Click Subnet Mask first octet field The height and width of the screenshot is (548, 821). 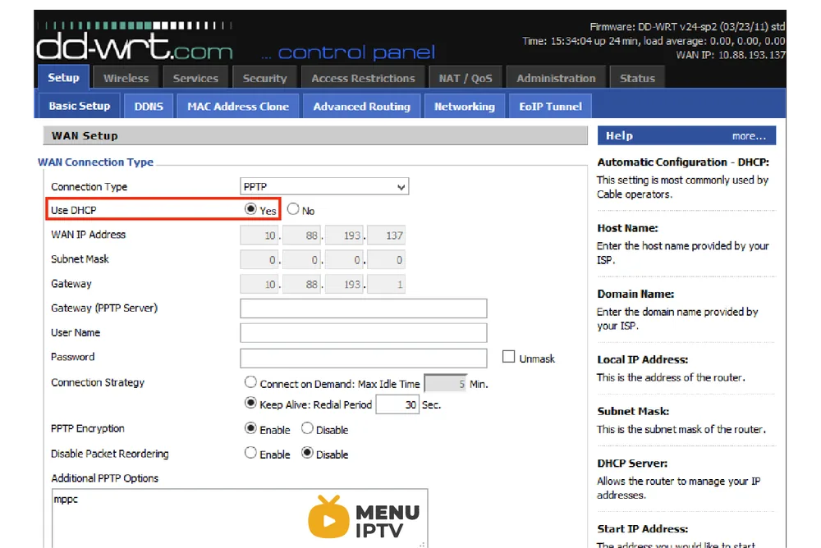tap(260, 260)
